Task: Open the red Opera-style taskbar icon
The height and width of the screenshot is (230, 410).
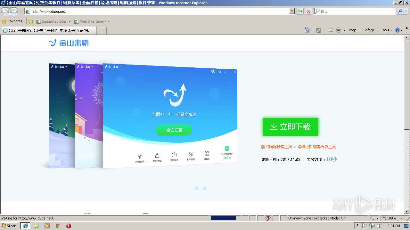Action: point(69,226)
